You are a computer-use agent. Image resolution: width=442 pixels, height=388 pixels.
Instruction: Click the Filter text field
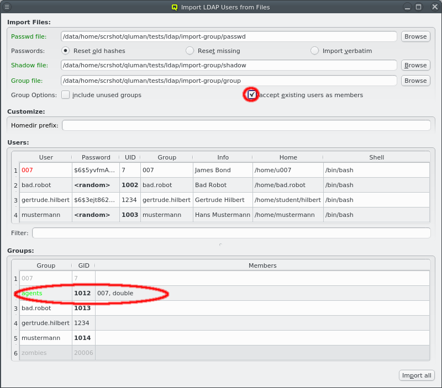click(231, 233)
